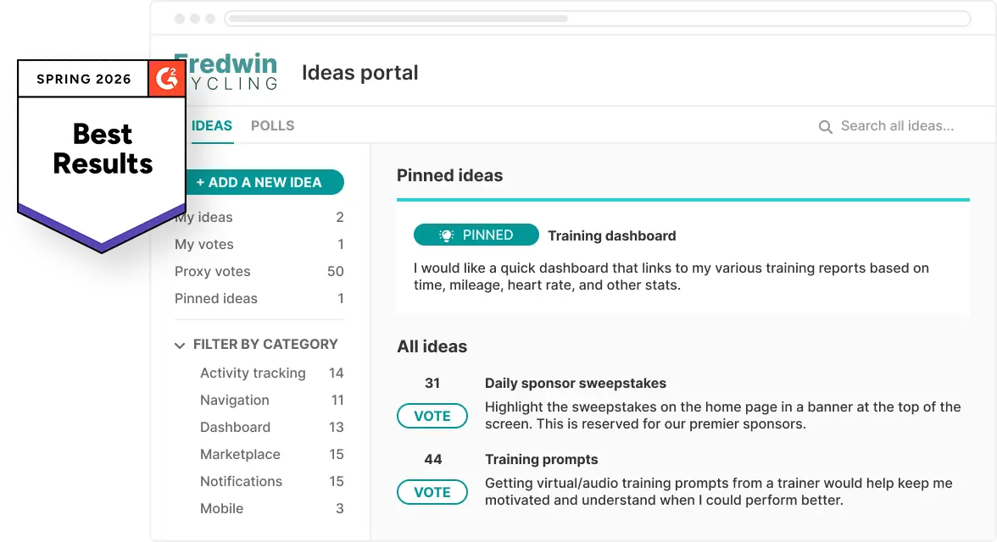
Task: Vote for the Training prompts idea
Action: click(432, 492)
